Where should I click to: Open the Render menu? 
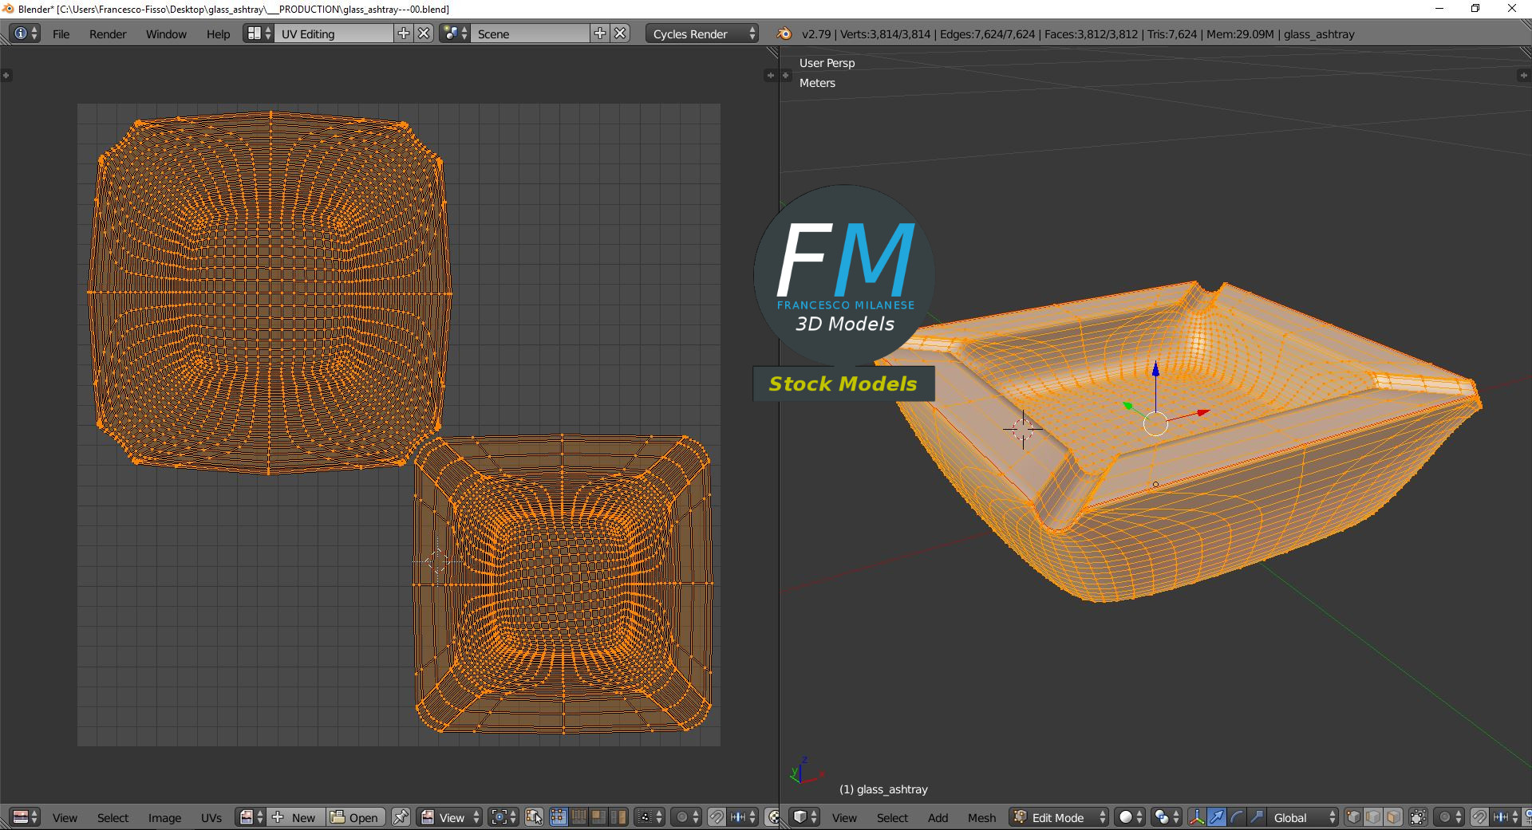(108, 33)
